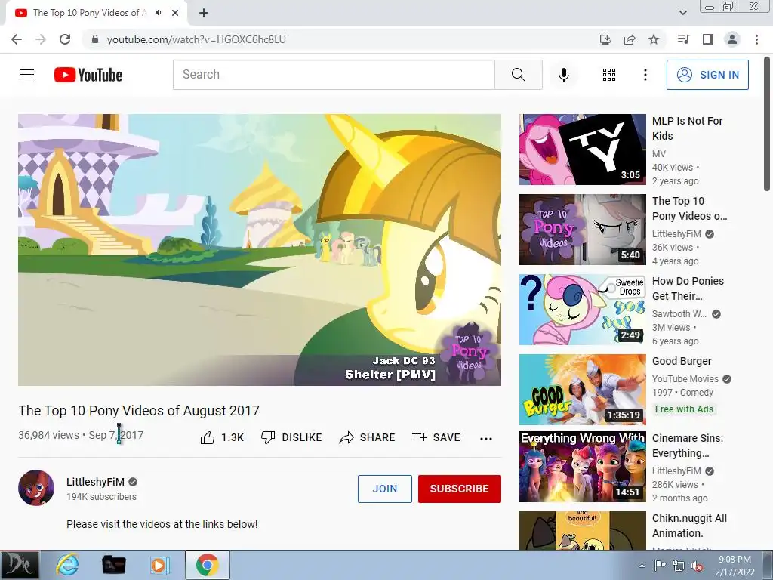Mute the tab via speaker icon
Image resolution: width=773 pixels, height=580 pixels.
click(x=159, y=13)
